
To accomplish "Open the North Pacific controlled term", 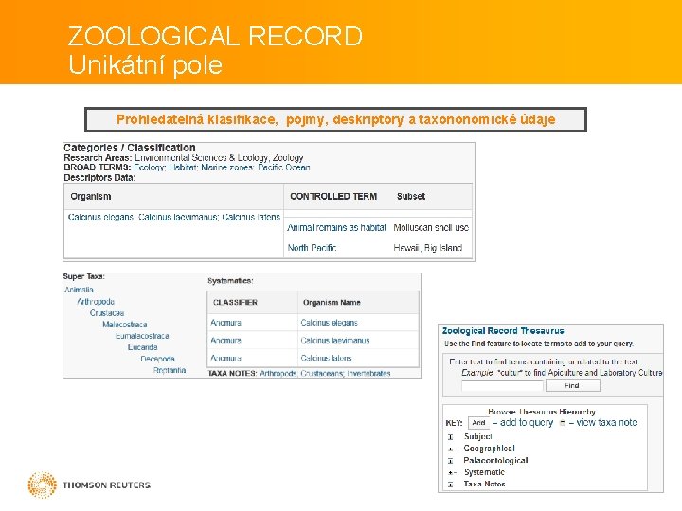I will click(312, 248).
